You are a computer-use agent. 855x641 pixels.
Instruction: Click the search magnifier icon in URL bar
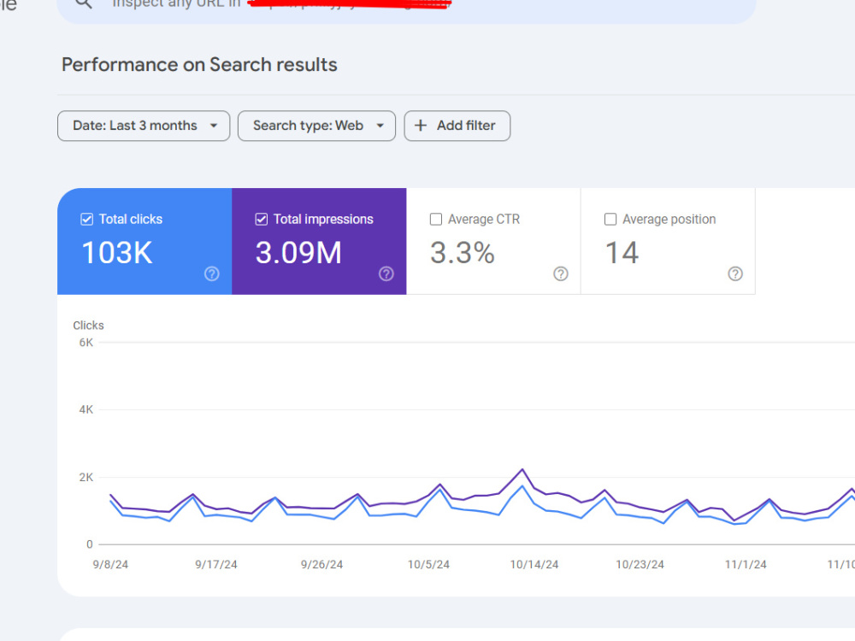tap(84, 3)
